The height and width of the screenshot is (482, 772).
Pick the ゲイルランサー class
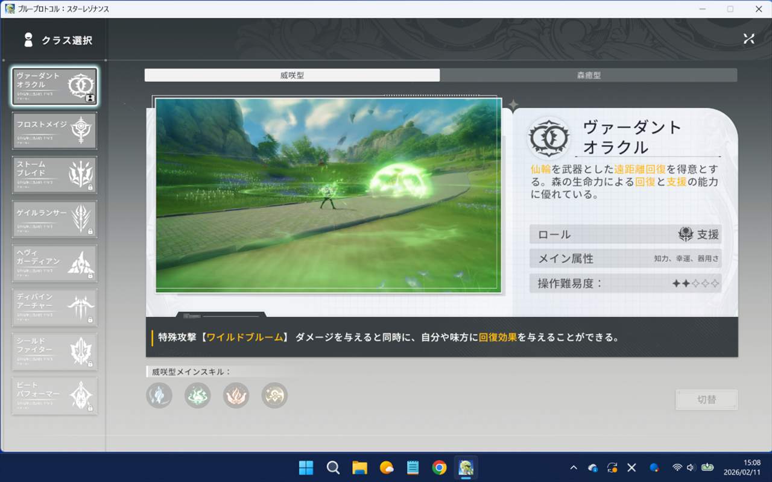pyautogui.click(x=54, y=219)
